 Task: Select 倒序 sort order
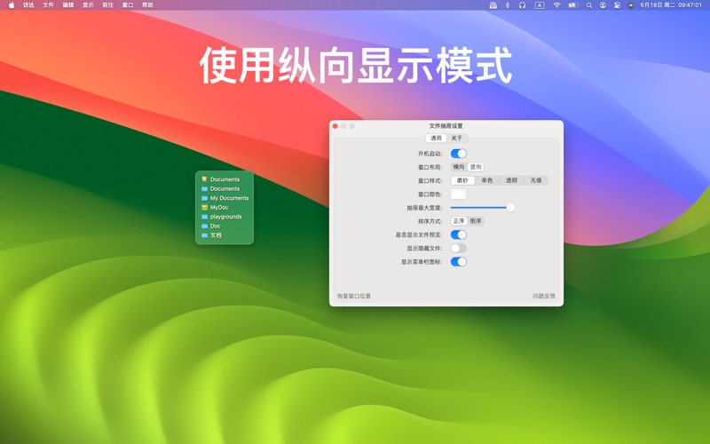coord(476,221)
